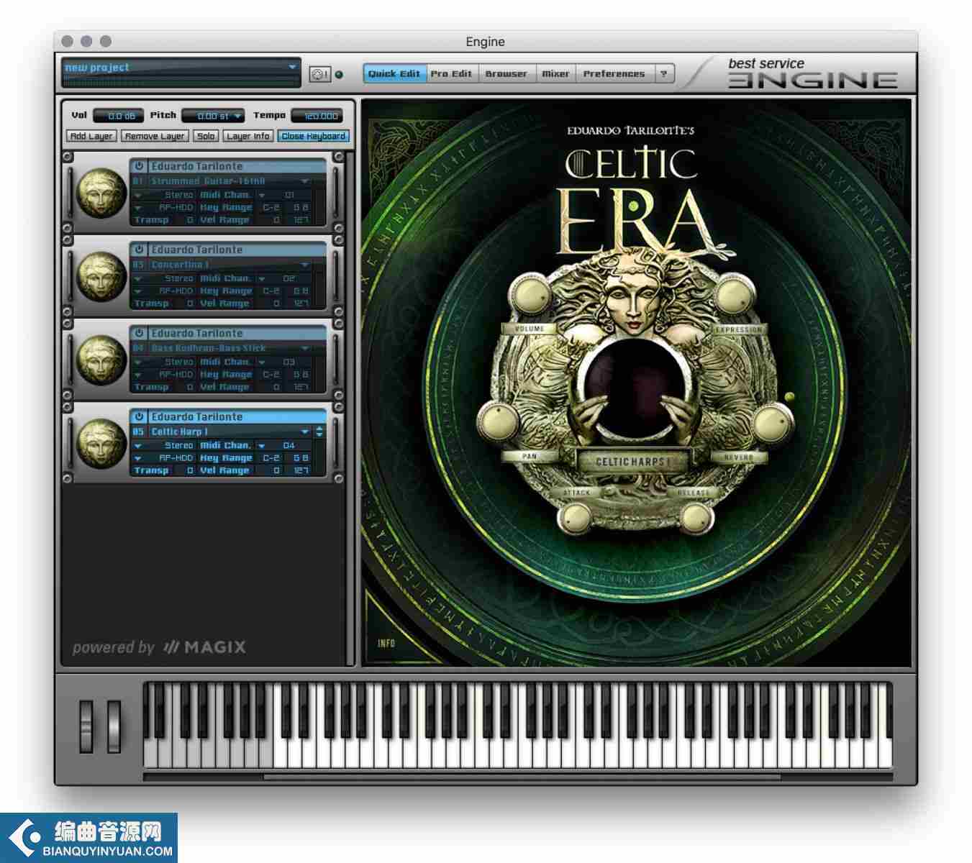Click the keyboard horizontal scrollbar
The width and height of the screenshot is (972, 863).
pyautogui.click(x=522, y=777)
